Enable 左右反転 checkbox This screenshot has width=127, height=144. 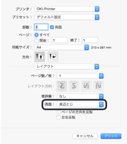[59, 117]
